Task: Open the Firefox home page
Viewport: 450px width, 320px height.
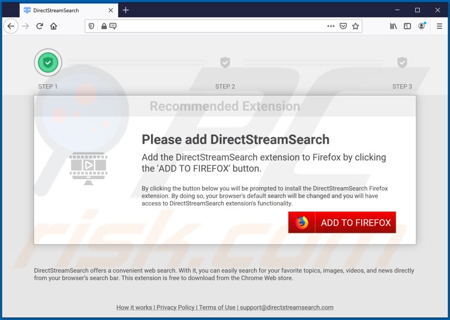Action: 54,26
